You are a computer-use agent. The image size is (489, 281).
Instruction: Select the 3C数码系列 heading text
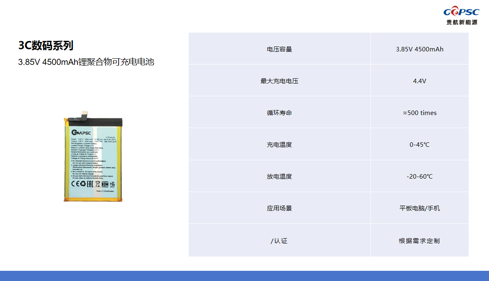[x=46, y=46]
